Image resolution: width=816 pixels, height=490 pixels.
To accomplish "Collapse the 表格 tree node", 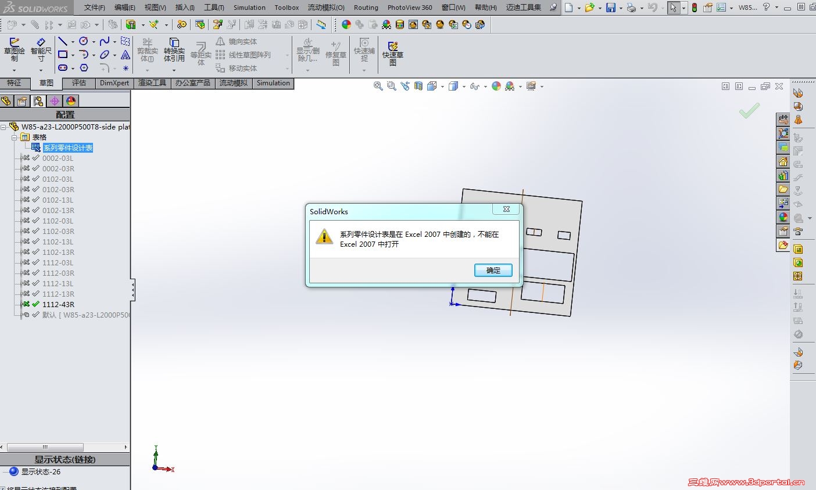I will pyautogui.click(x=15, y=138).
